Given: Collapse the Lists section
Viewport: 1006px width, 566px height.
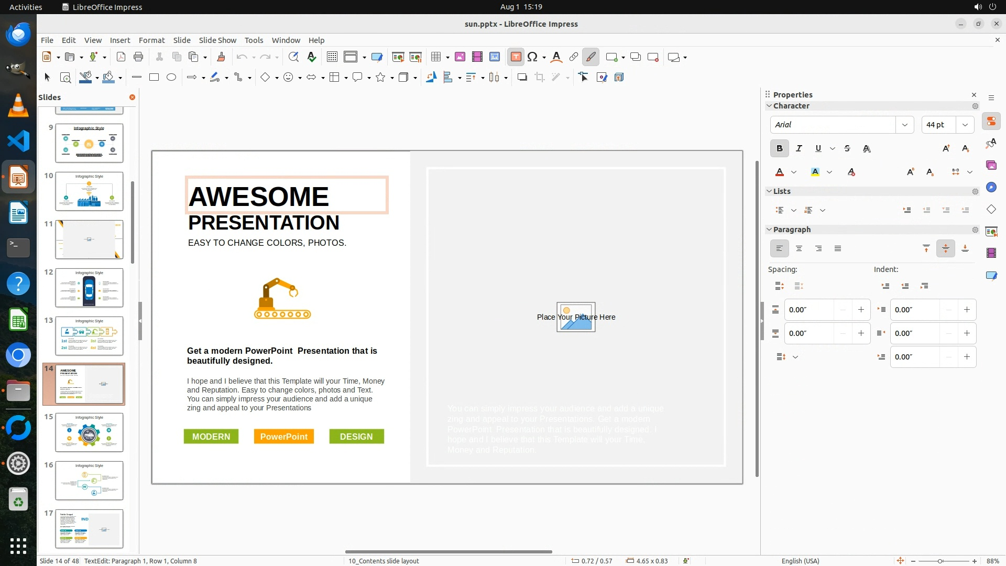Looking at the screenshot, I should coord(769,191).
